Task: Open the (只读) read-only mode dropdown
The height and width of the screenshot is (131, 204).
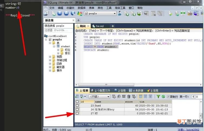Action: 99,96
